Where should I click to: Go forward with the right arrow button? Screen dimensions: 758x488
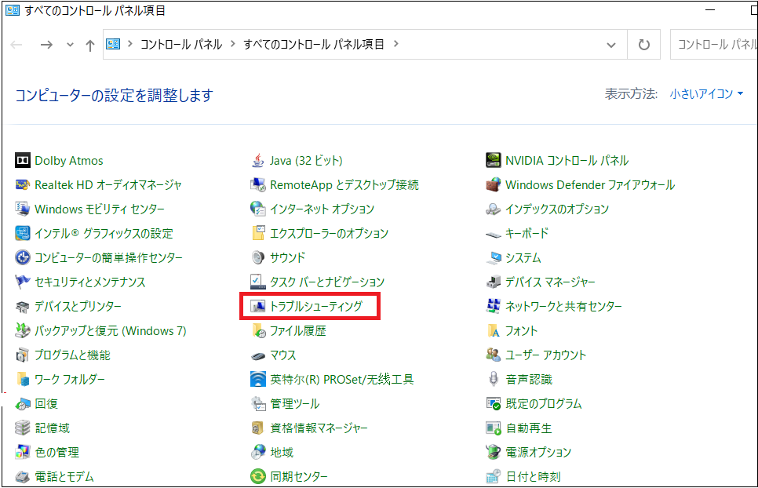46,45
